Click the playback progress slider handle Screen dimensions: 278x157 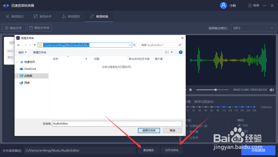point(216,90)
